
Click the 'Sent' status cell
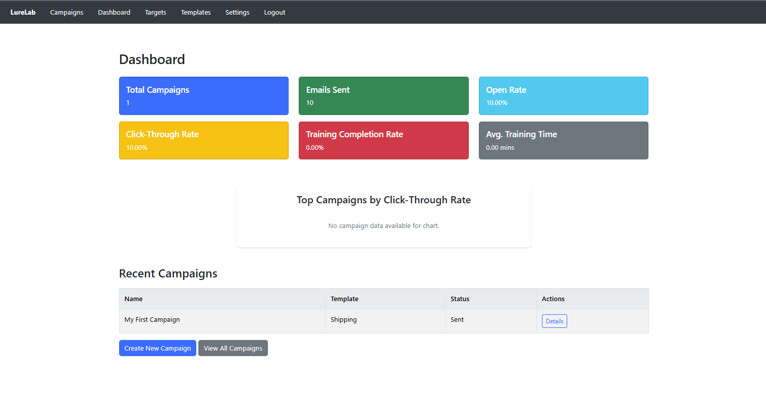(x=490, y=321)
